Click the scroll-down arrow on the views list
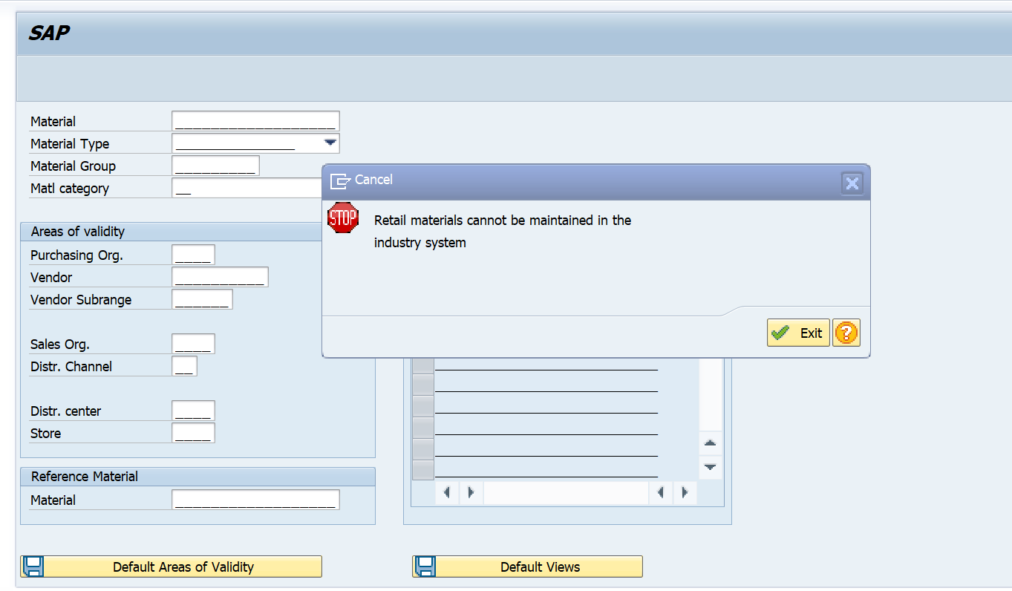The height and width of the screenshot is (591, 1012). click(x=710, y=468)
